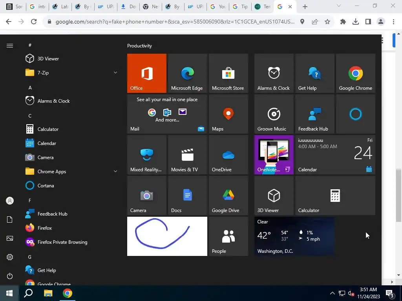The height and width of the screenshot is (301, 402).
Task: Expand the 7-Zip folder chevron
Action: [115, 73]
